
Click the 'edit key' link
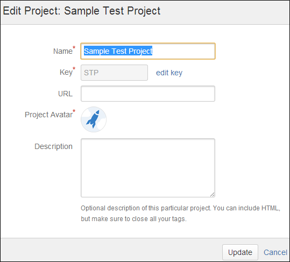pyautogui.click(x=169, y=73)
